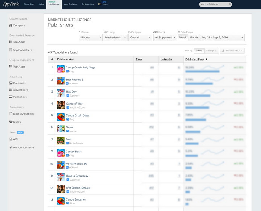Sort by Publisher Share column header
Viewport: 261px width, 211px height.
point(196,59)
